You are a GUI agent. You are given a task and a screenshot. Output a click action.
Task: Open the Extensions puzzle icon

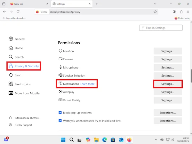click(181, 12)
